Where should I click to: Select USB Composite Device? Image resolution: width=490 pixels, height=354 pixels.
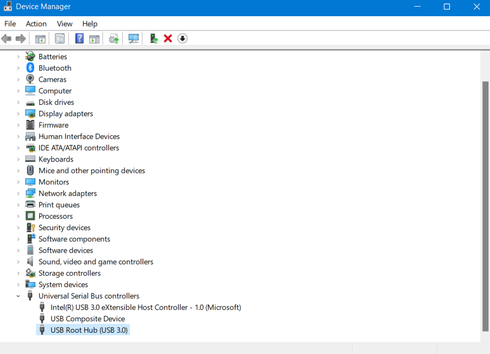[88, 319]
